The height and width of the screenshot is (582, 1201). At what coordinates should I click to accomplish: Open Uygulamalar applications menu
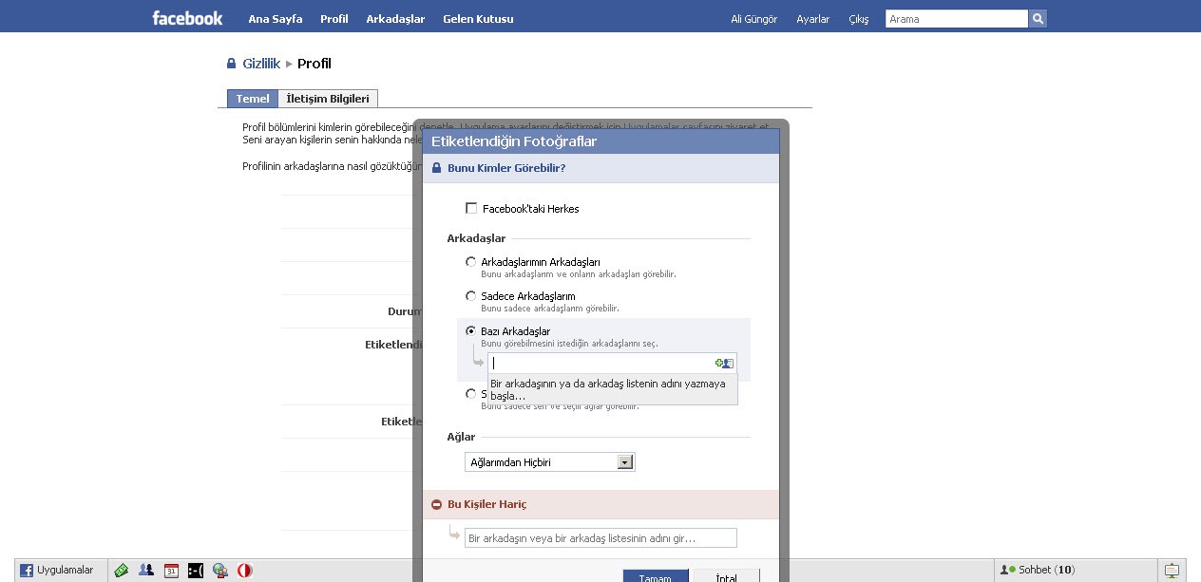(x=57, y=571)
